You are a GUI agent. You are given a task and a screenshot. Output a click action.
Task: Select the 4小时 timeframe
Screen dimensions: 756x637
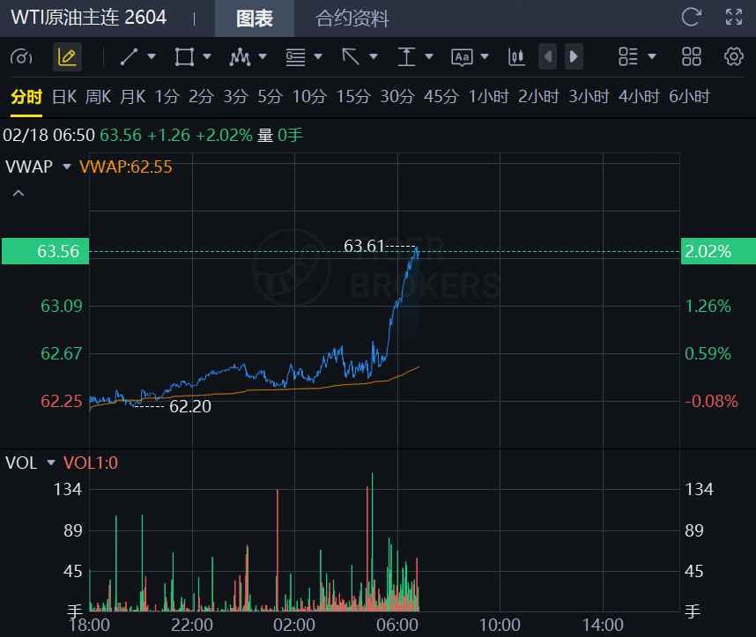[639, 96]
